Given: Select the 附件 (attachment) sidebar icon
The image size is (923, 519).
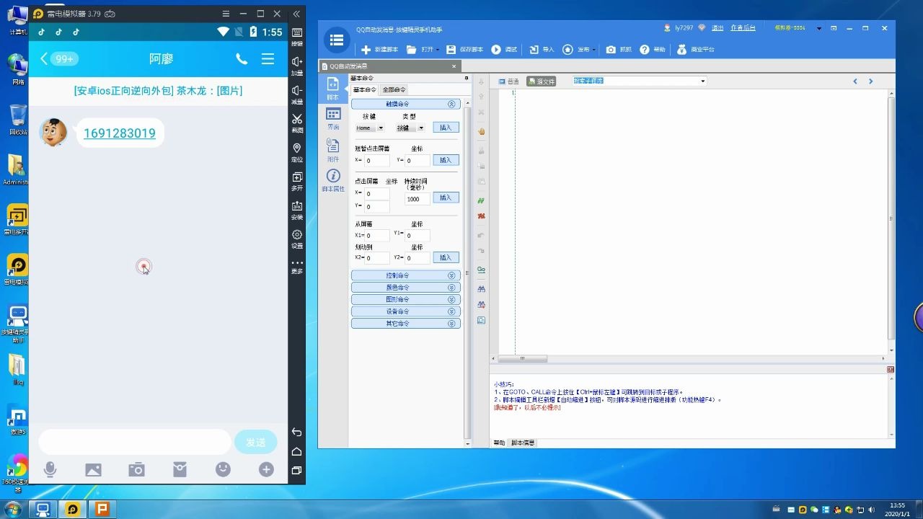Looking at the screenshot, I should [x=332, y=149].
